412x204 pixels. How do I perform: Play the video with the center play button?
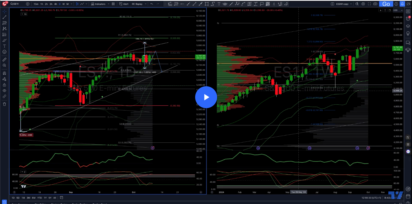point(206,97)
